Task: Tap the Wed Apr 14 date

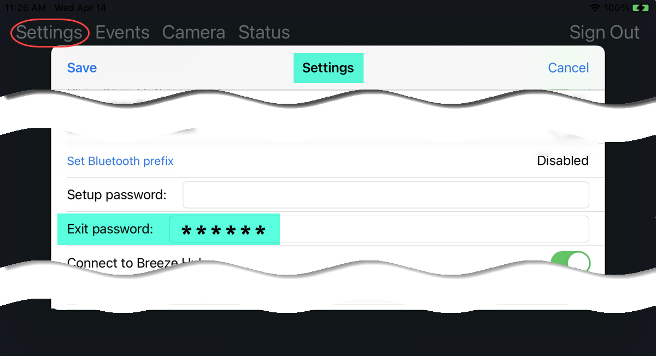Action: click(80, 8)
